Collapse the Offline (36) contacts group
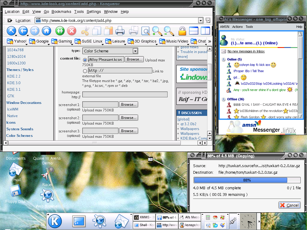Screen dimensions: 307x230 click(223, 99)
